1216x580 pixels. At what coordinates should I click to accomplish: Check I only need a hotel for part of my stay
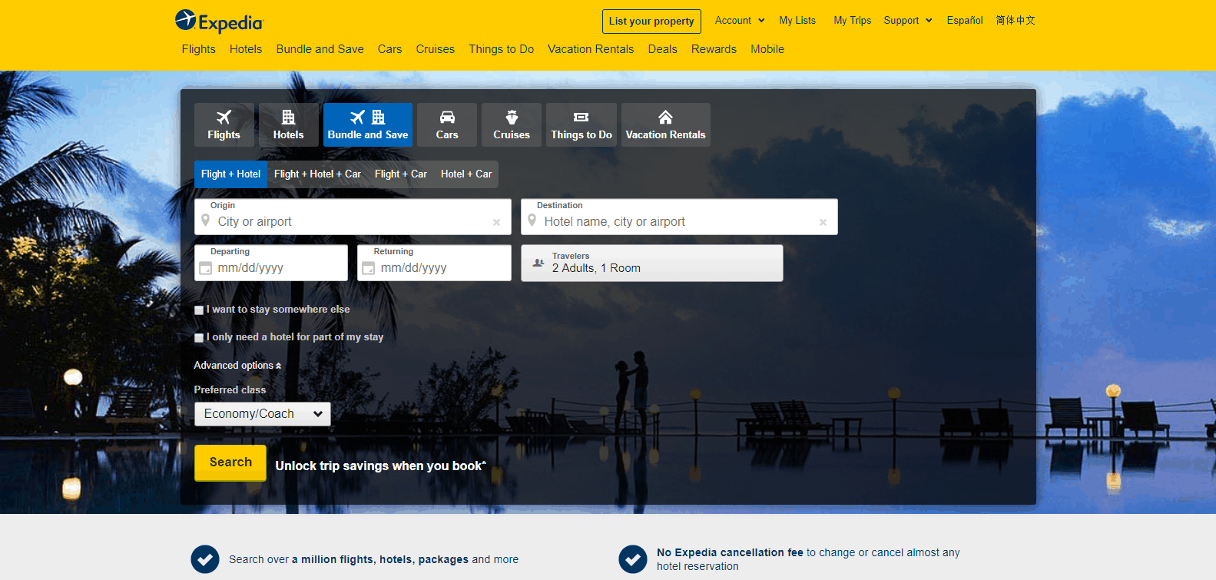[x=199, y=338]
